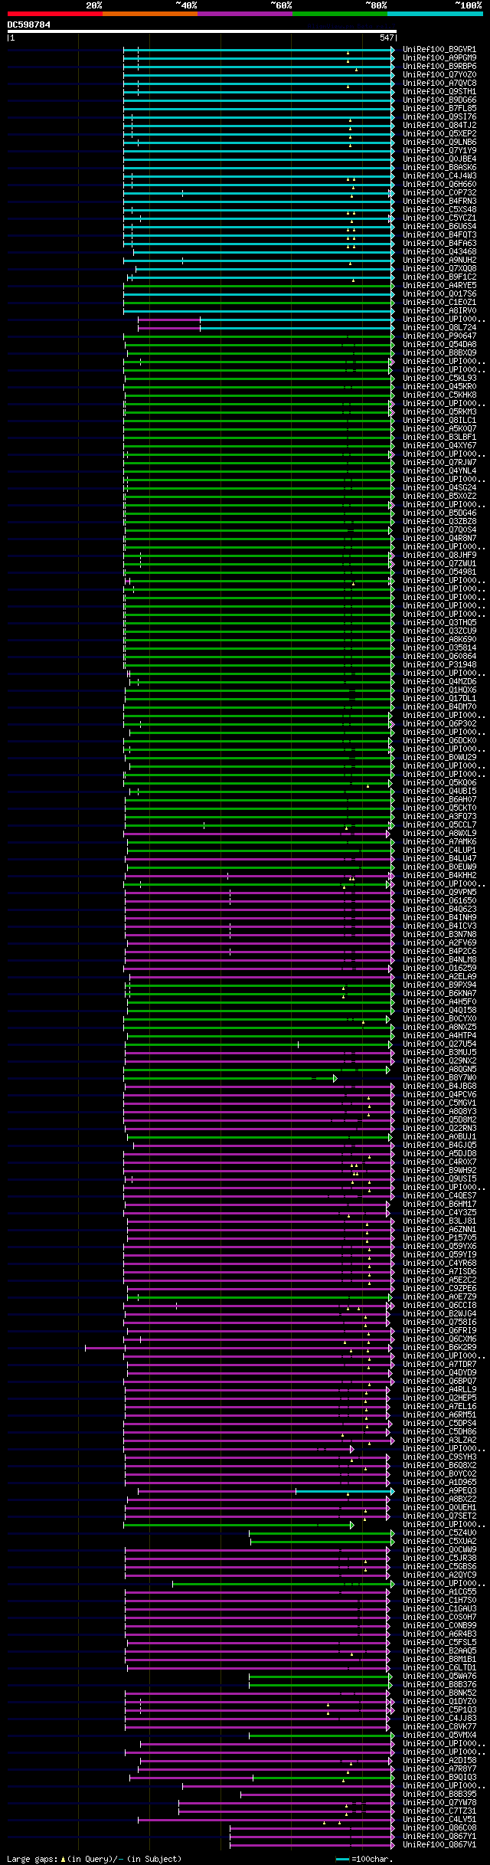
Task: Click the UniRef100_C4R0X7 label
Action: pos(439,1162)
